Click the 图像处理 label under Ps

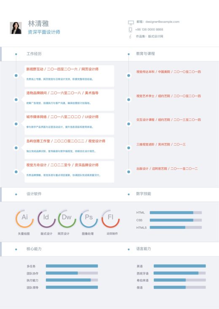[x=88, y=234]
